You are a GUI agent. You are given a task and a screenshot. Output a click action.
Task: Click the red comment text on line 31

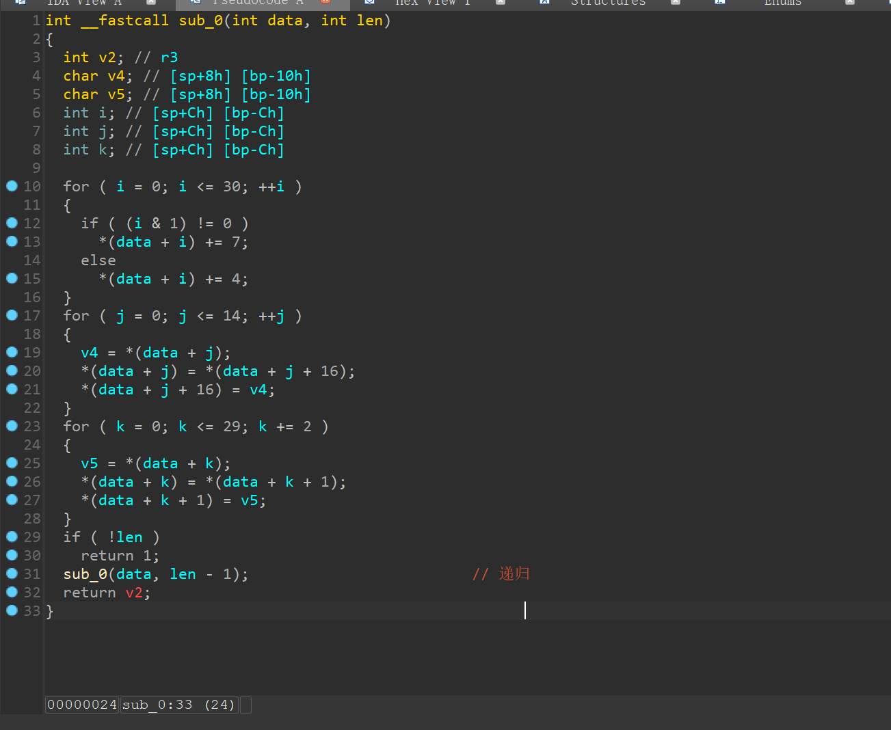501,574
